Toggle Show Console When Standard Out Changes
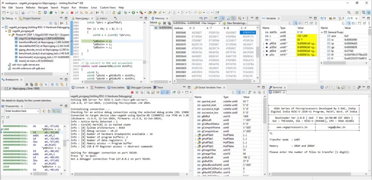 point(162,92)
